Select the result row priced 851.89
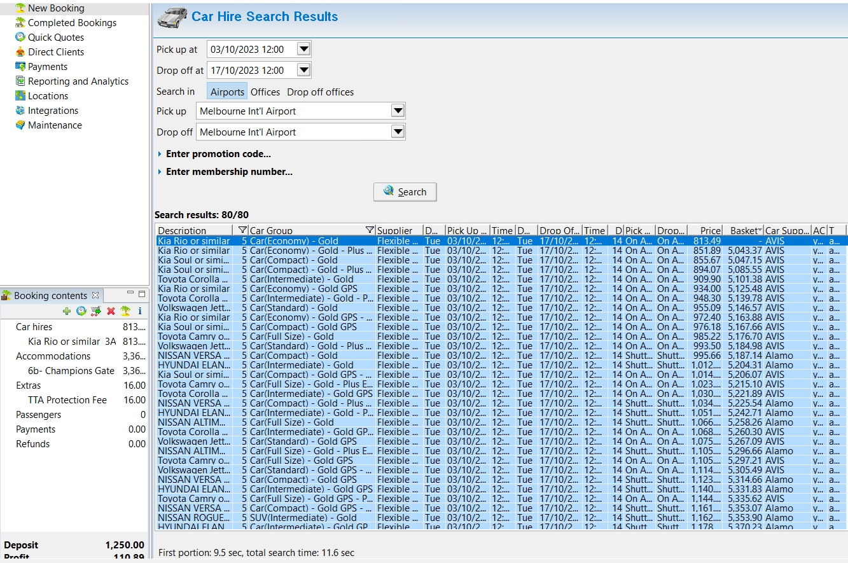 coord(501,251)
